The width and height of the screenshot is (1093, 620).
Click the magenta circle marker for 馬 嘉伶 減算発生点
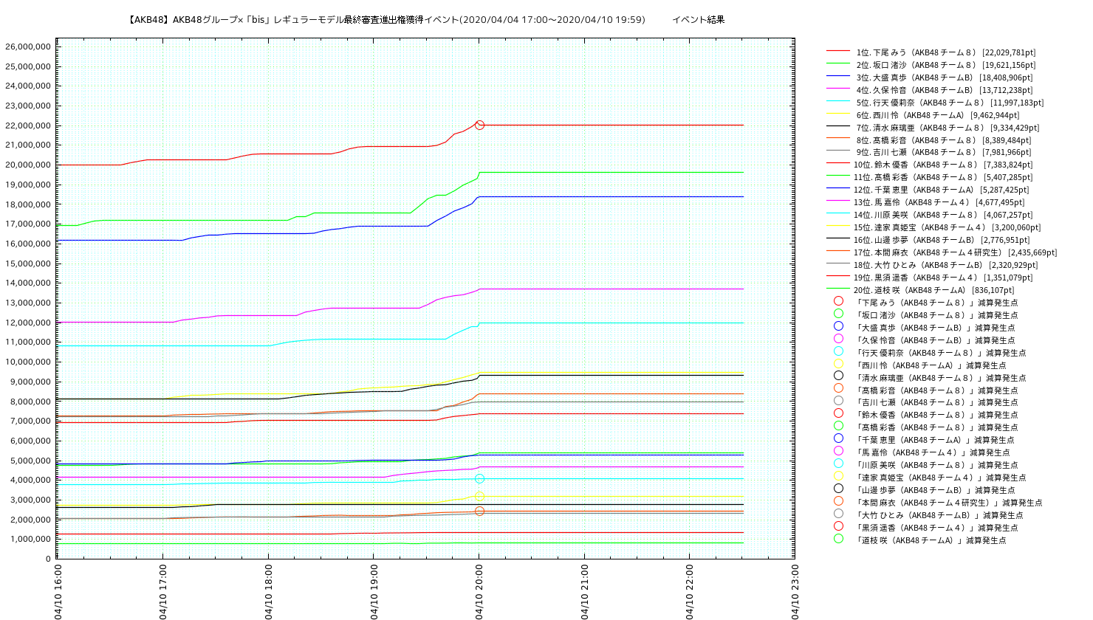pyautogui.click(x=838, y=451)
